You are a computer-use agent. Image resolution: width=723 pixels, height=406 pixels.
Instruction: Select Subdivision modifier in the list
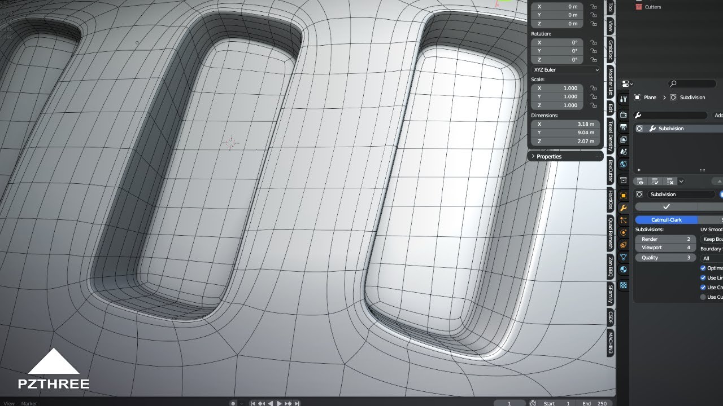point(678,129)
